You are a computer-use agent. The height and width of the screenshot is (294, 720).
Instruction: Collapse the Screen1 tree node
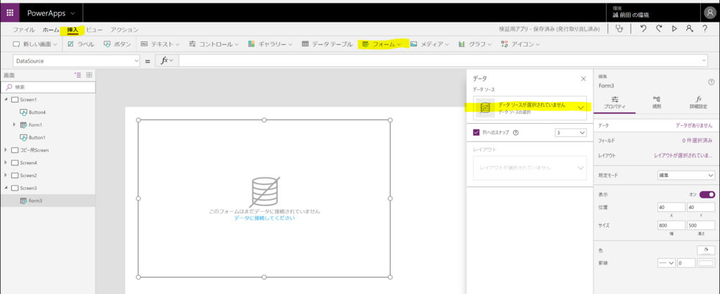pos(6,99)
